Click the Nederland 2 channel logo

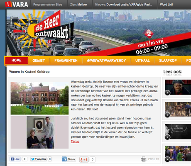pos(149,34)
